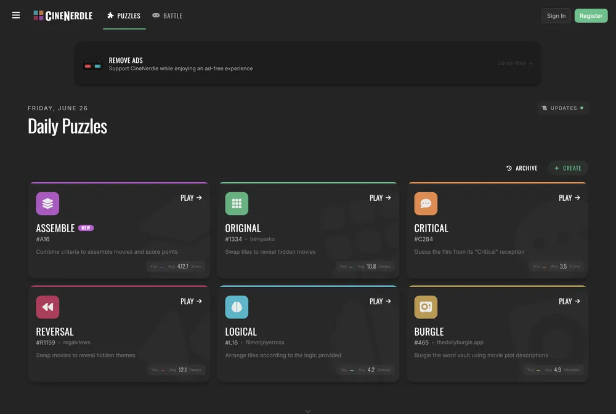Click author regalviews text

tap(76, 343)
